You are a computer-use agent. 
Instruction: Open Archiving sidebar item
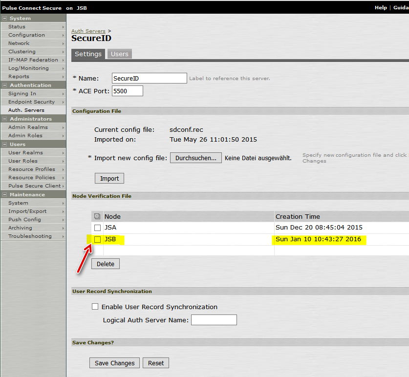point(33,228)
